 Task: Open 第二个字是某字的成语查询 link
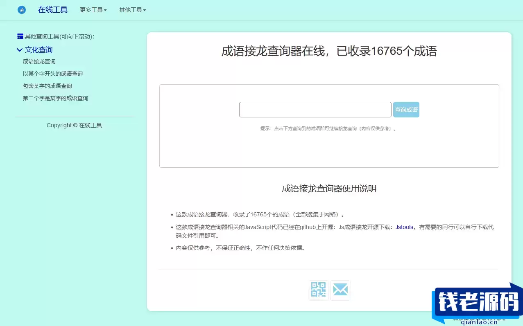coord(56,98)
